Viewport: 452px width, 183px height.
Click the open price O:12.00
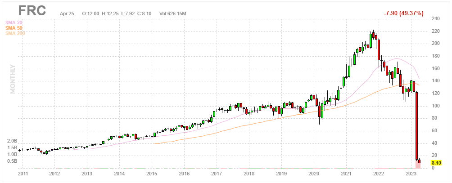[x=91, y=13]
